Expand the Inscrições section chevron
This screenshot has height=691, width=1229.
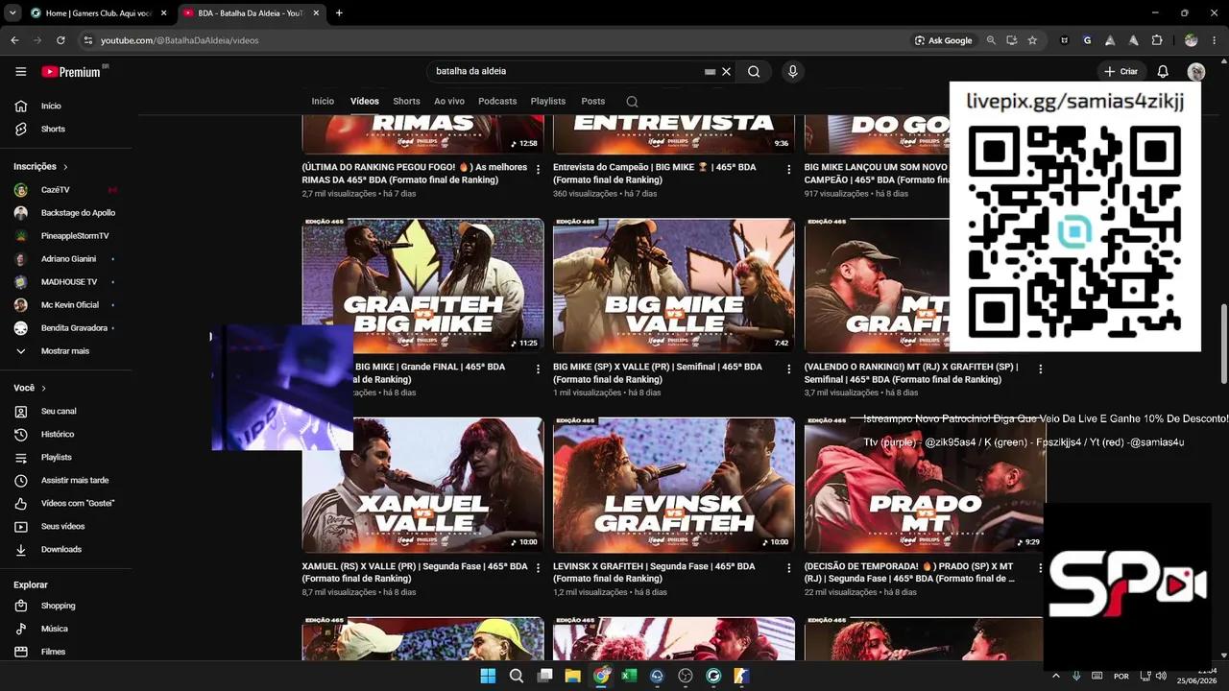(66, 167)
